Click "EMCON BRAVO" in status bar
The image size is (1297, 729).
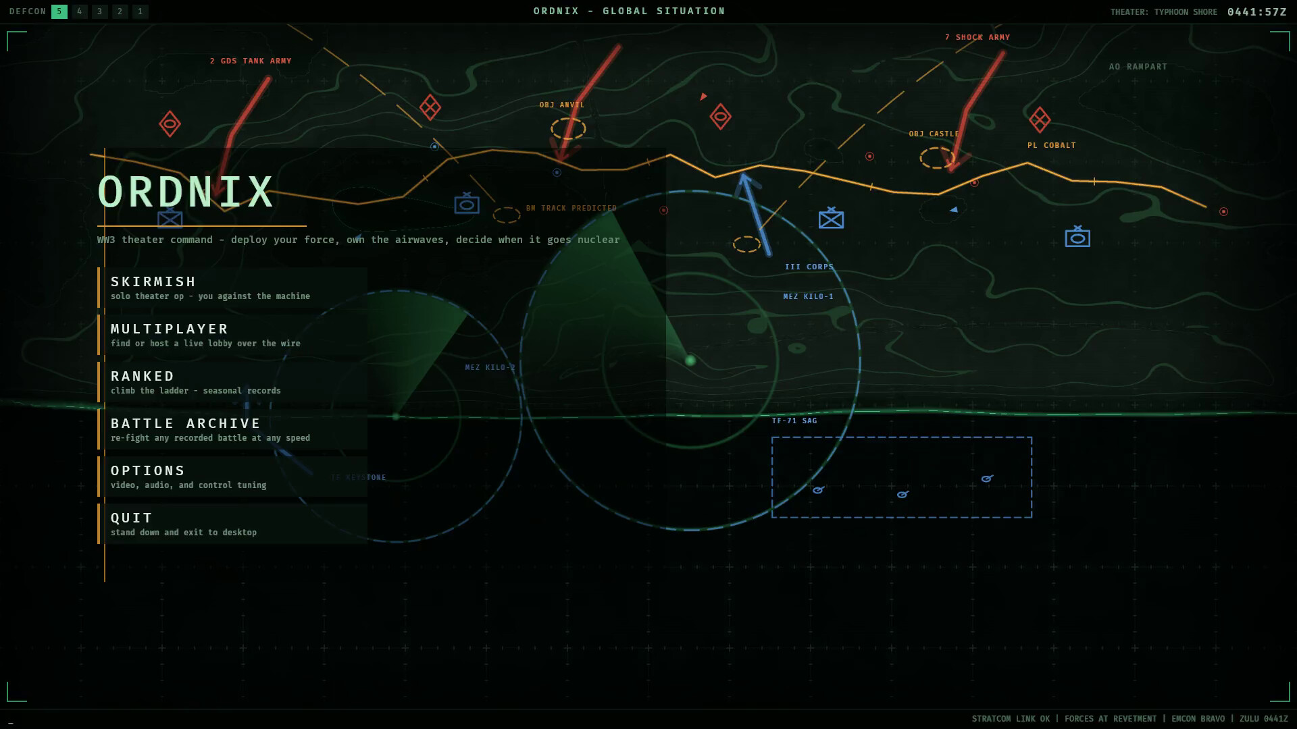tap(1198, 719)
